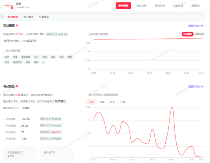Open the 粉丝分析 top navigation tab
210x163 pixels.
point(141,6)
